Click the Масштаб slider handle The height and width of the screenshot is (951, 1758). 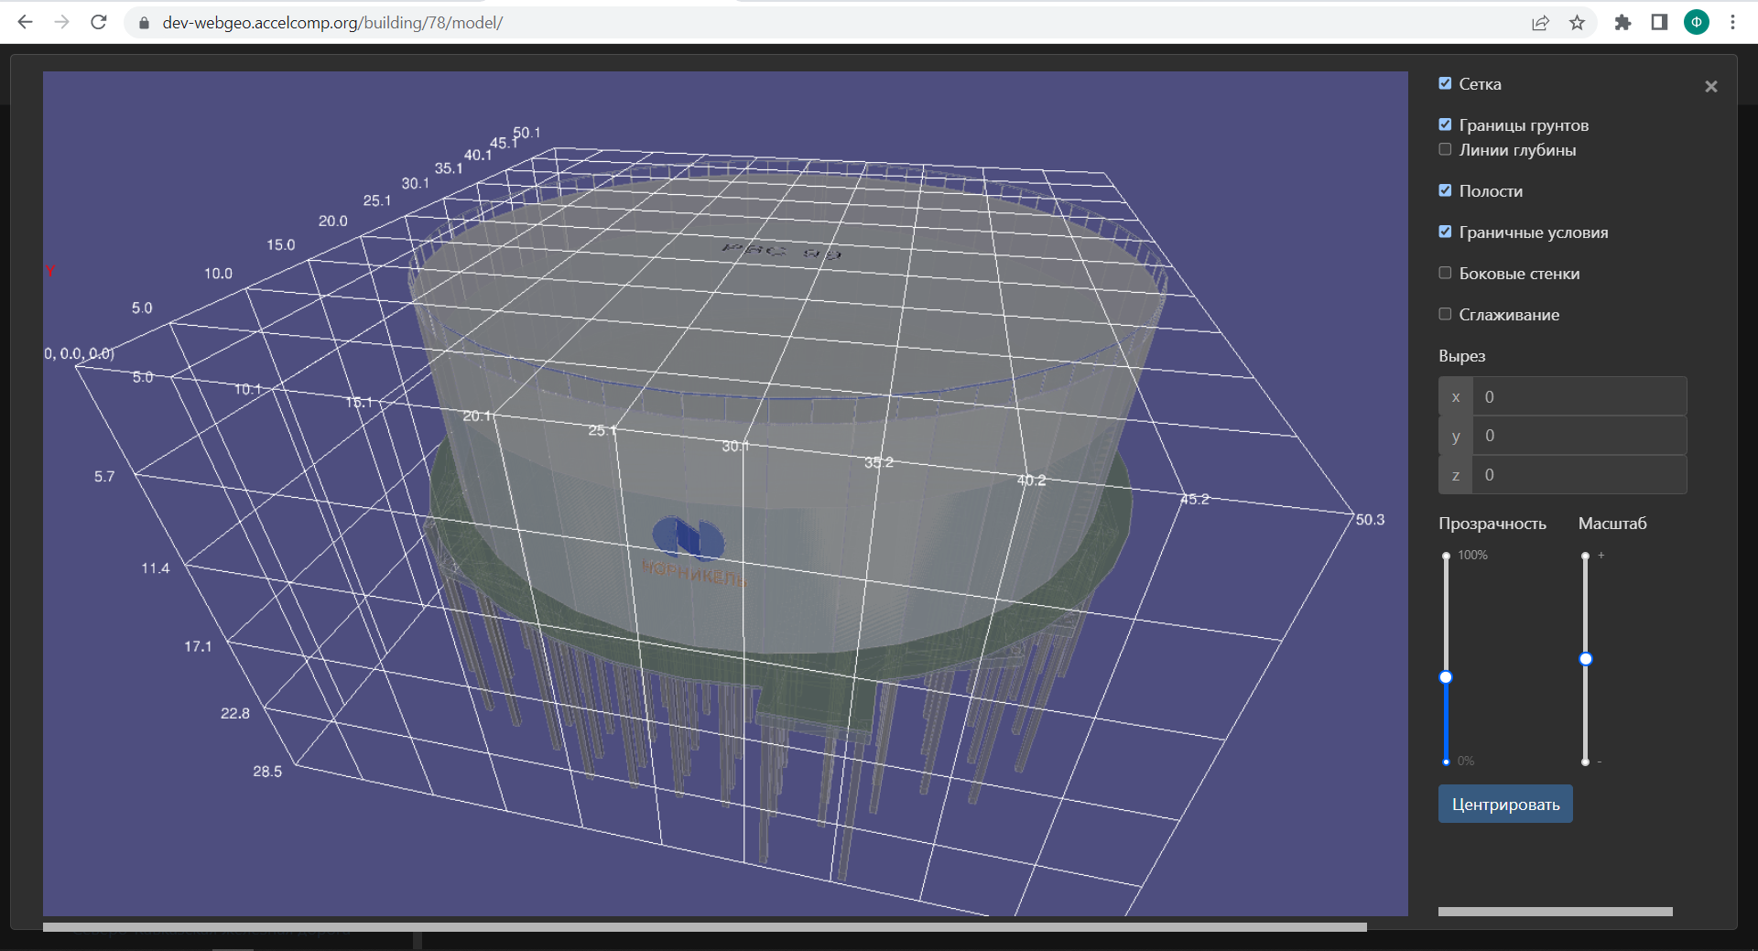tap(1586, 659)
